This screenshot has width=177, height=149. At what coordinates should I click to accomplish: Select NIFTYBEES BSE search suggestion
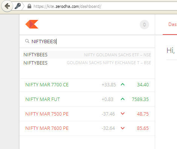pyautogui.click(x=87, y=63)
